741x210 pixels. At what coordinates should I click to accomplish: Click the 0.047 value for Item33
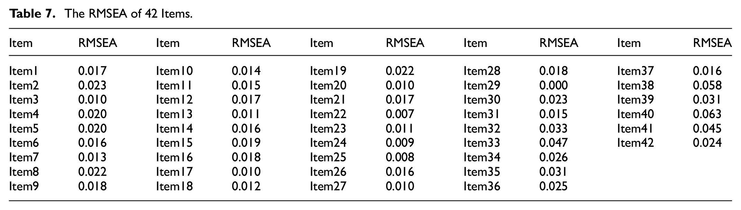coord(554,143)
